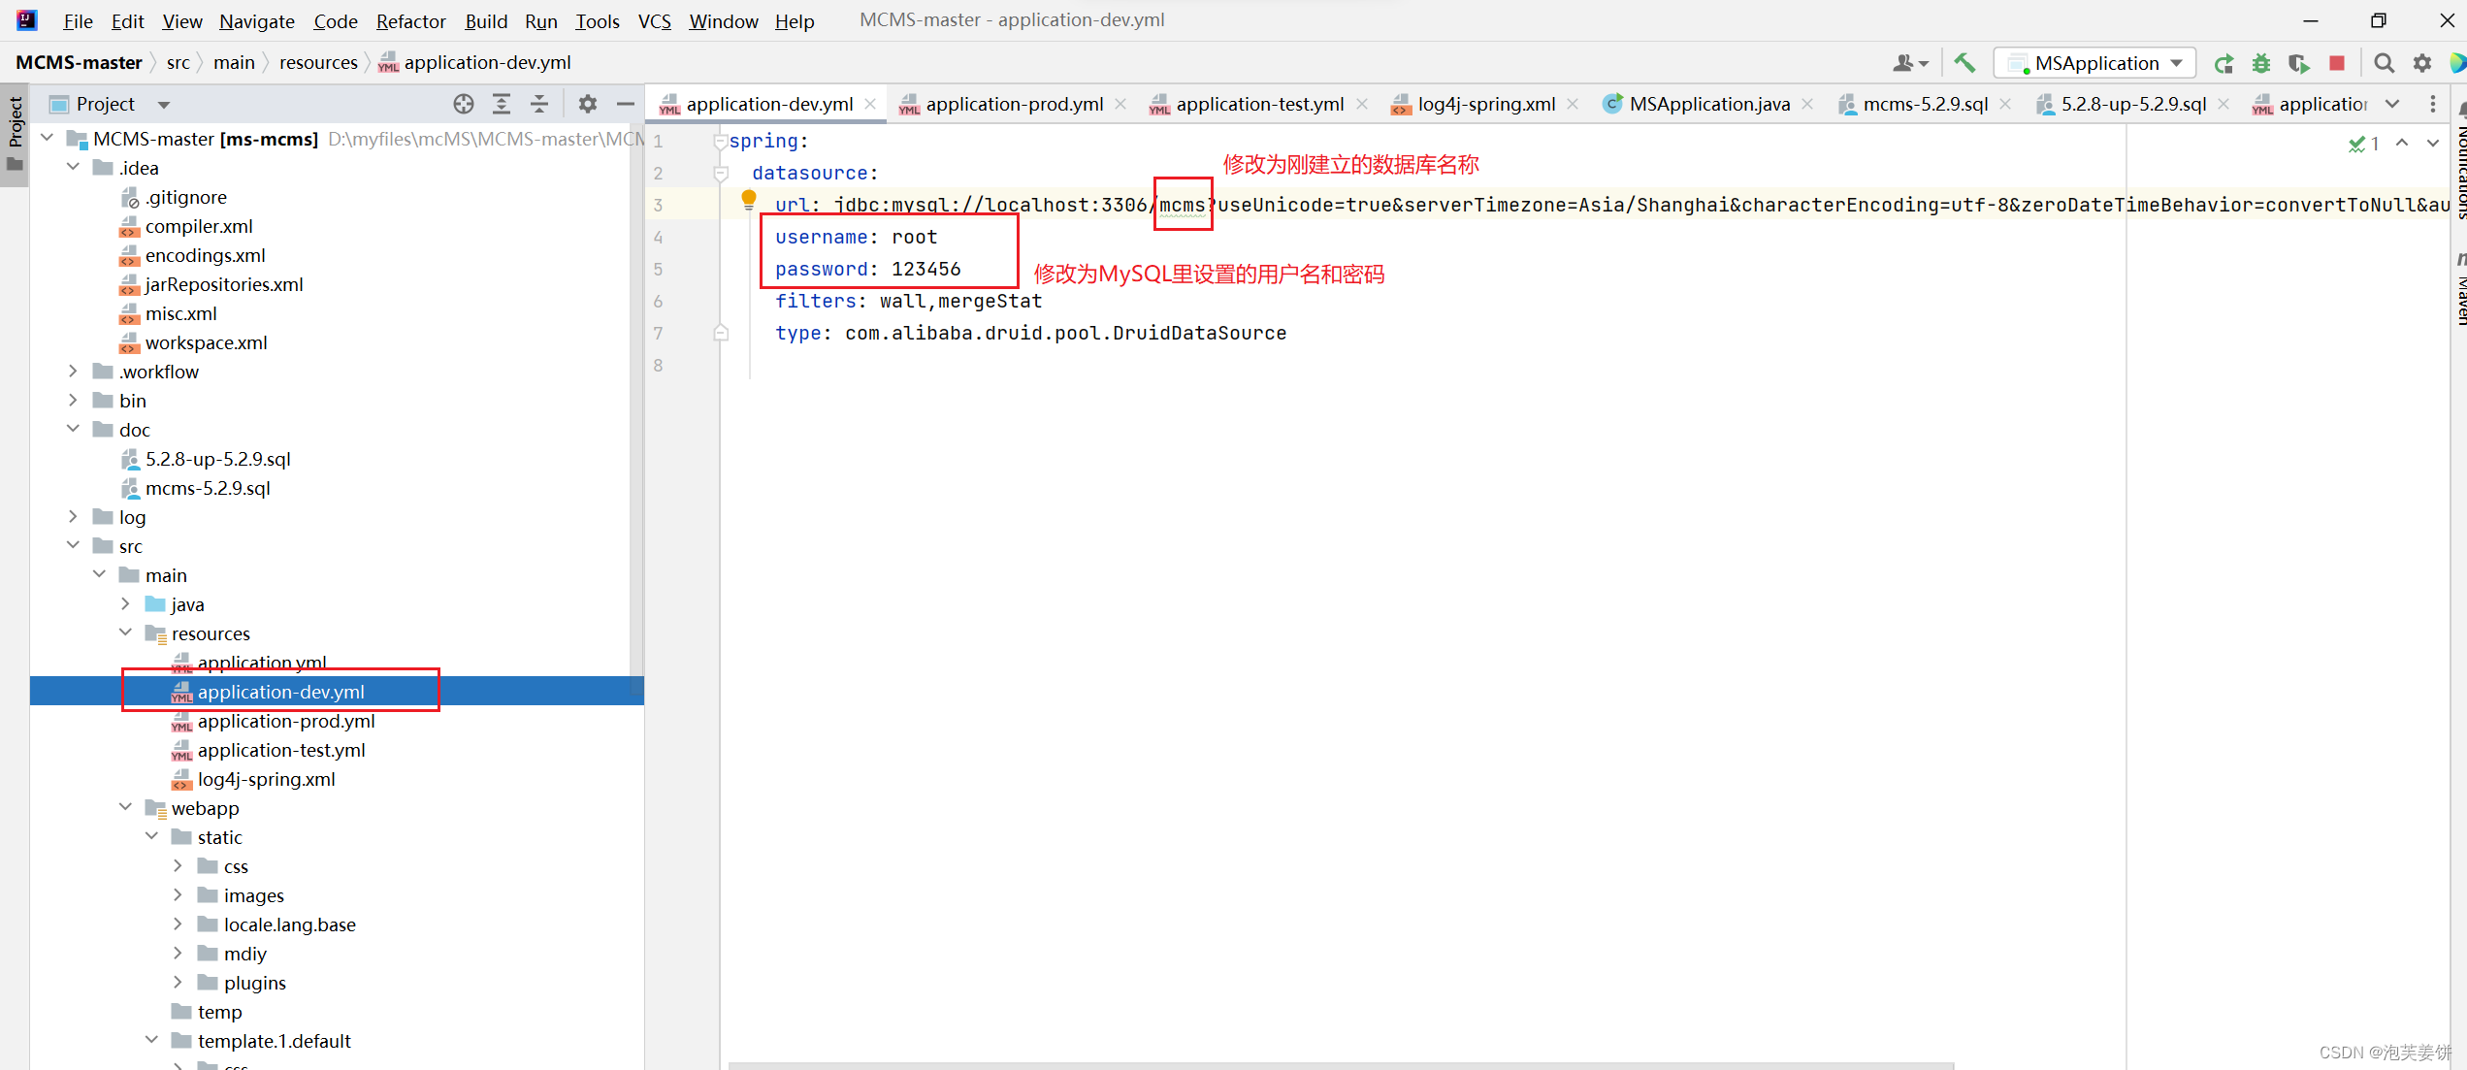Image resolution: width=2467 pixels, height=1070 pixels.
Task: Click the Select Opened File target icon
Action: coord(464,104)
